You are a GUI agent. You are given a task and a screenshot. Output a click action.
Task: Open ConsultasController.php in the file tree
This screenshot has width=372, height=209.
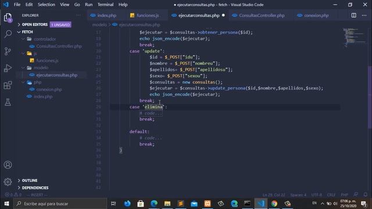click(59, 46)
